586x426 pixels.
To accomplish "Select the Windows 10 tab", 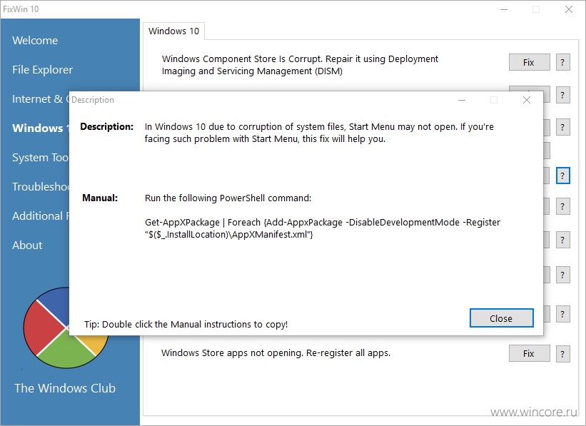I will [173, 31].
